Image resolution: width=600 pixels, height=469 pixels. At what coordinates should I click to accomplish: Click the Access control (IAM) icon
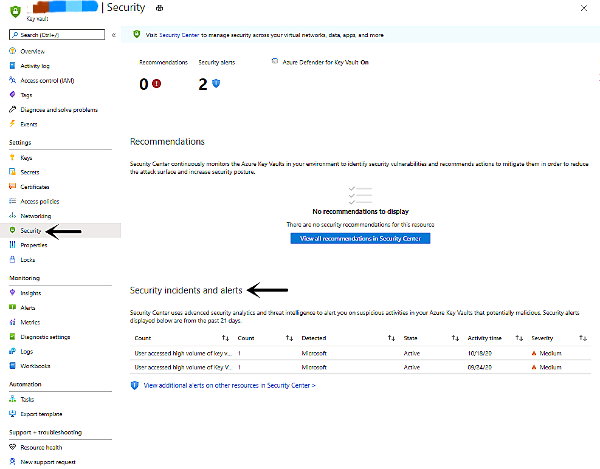[13, 80]
